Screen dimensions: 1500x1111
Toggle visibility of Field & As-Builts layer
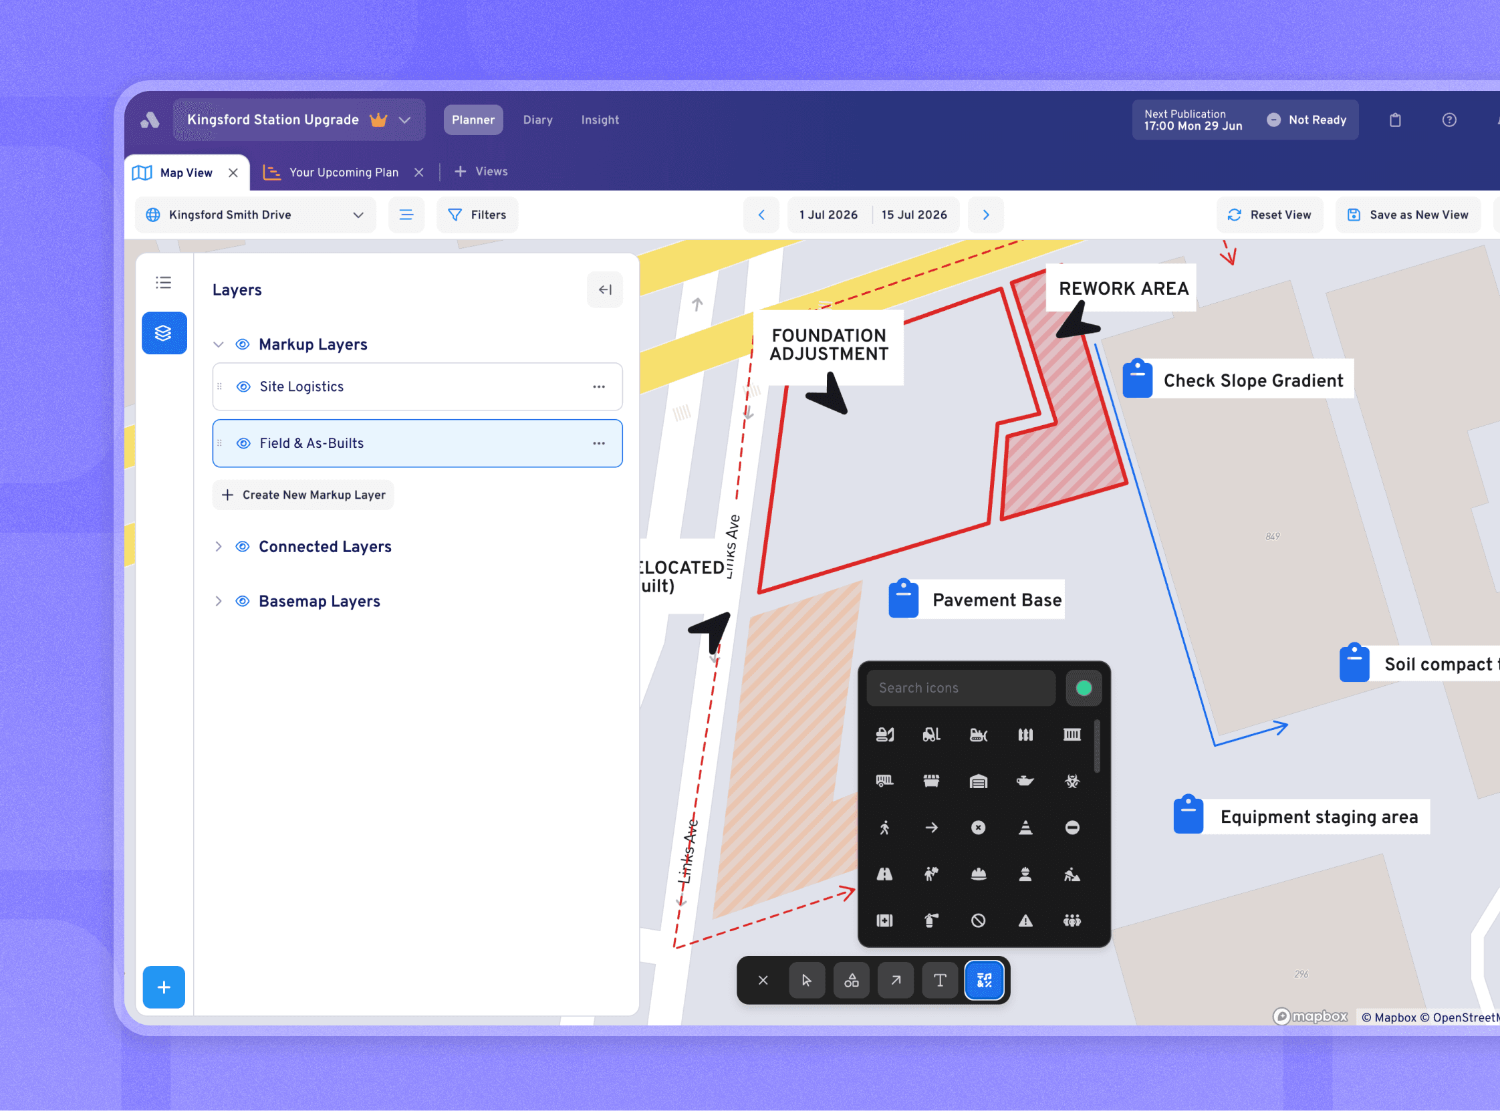pos(243,443)
